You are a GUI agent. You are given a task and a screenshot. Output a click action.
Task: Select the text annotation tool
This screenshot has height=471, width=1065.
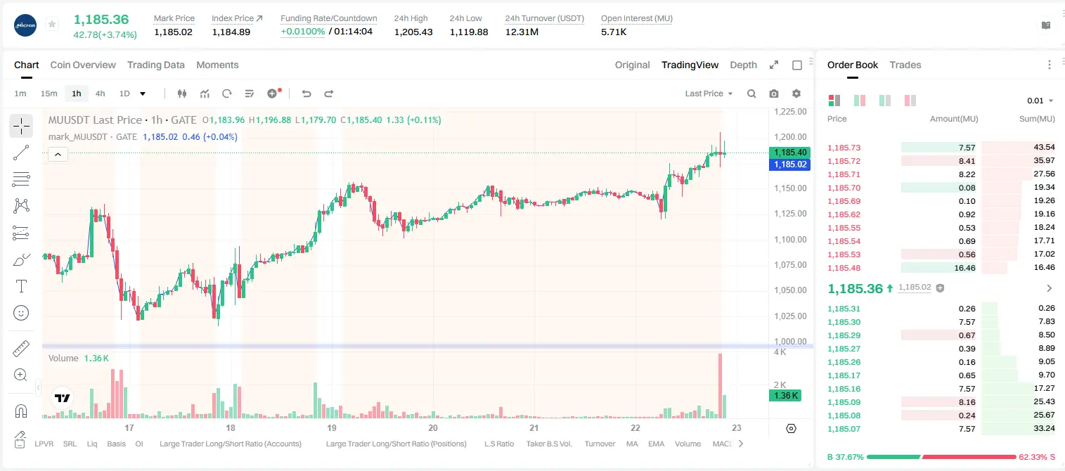click(21, 286)
